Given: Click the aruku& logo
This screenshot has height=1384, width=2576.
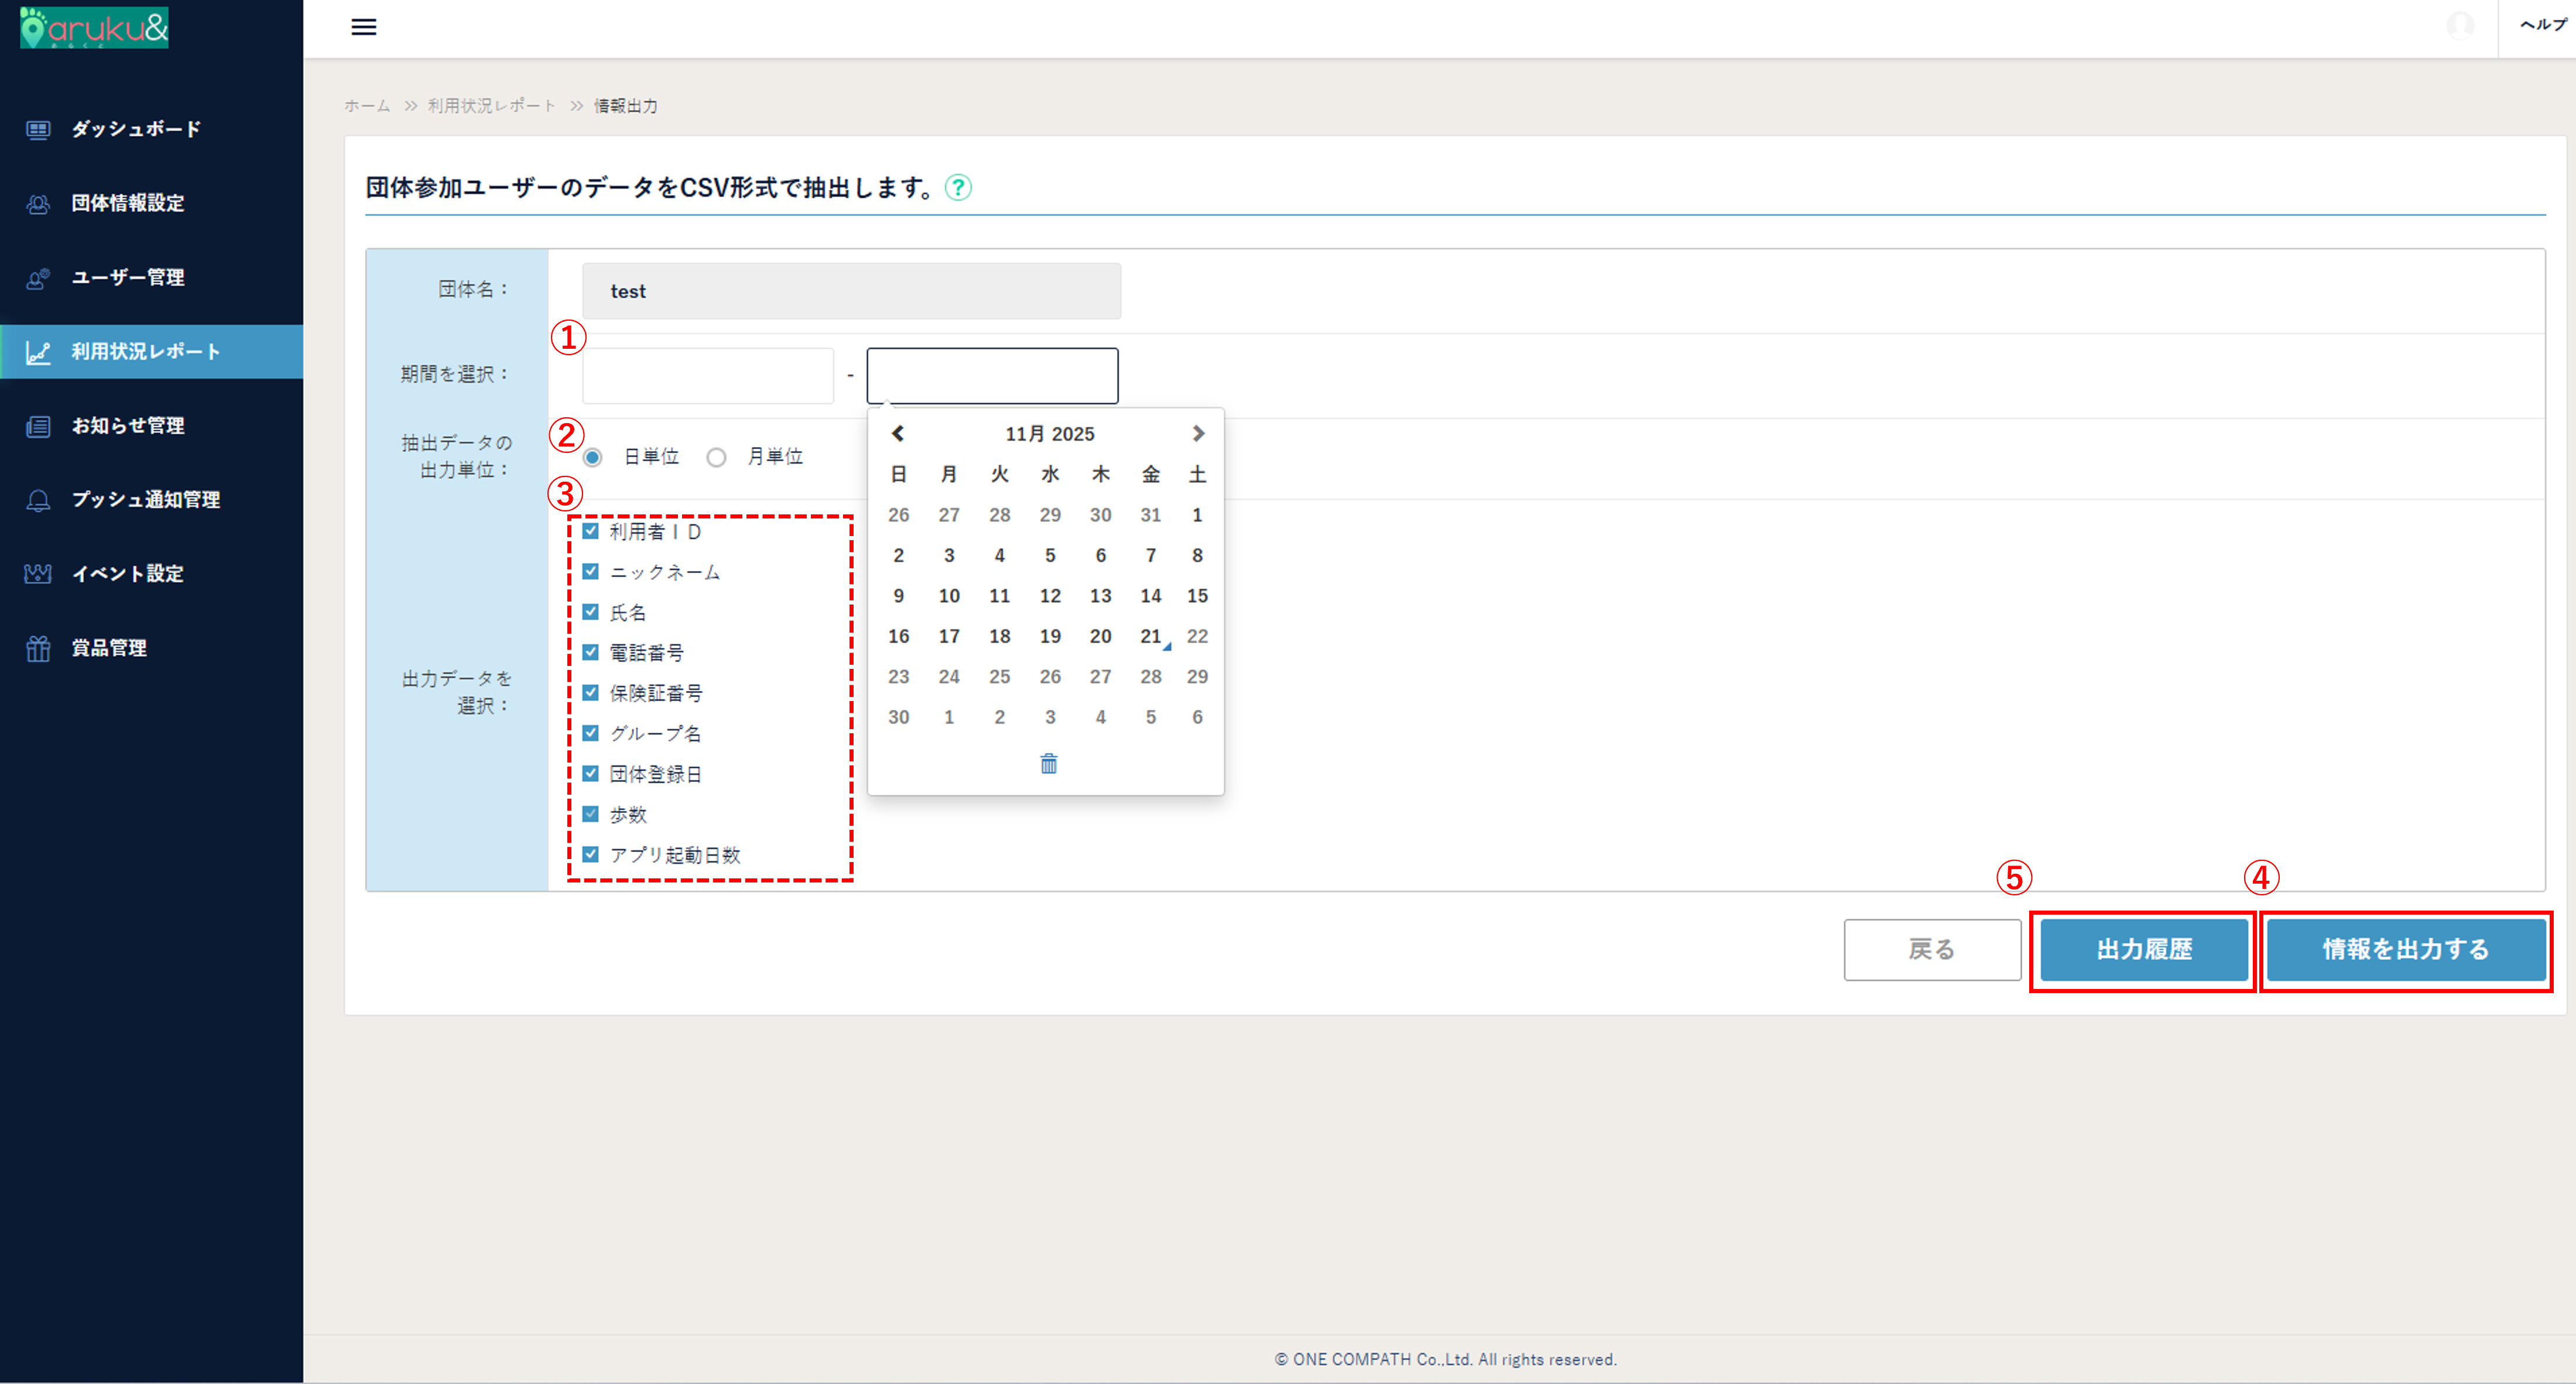Looking at the screenshot, I should 95,27.
